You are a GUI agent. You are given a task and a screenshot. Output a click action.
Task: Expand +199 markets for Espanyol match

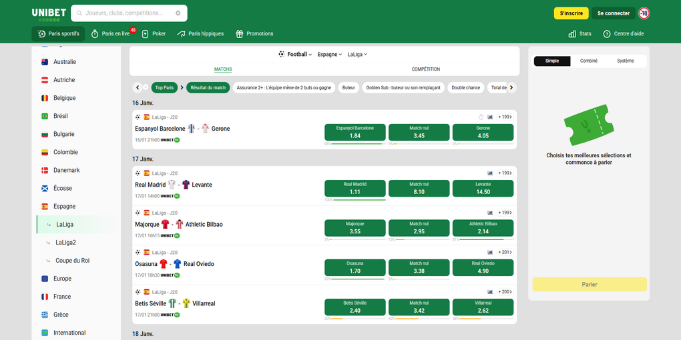click(505, 117)
